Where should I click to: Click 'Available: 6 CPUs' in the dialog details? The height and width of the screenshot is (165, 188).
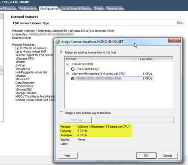pos(74,135)
